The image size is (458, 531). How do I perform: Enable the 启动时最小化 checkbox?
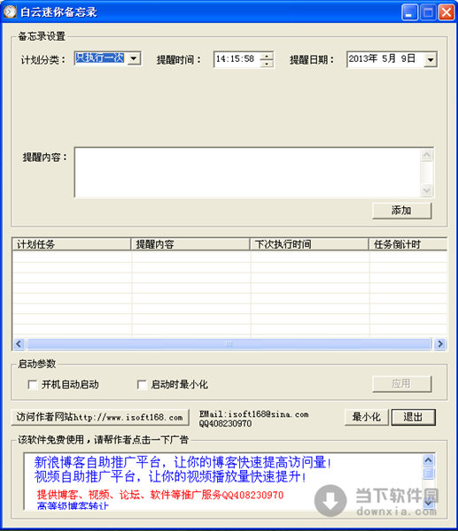tap(142, 385)
